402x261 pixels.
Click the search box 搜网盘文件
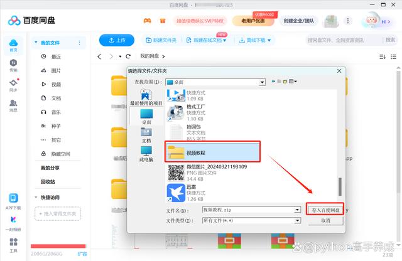(x=344, y=40)
